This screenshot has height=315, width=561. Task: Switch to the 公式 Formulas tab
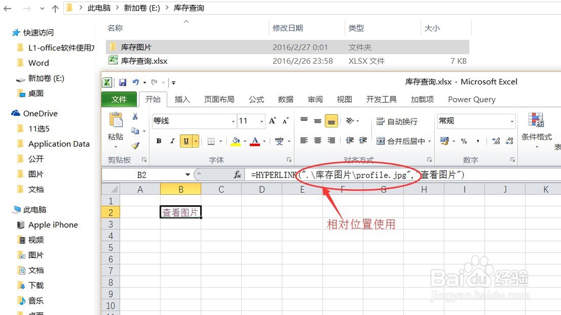tap(256, 99)
